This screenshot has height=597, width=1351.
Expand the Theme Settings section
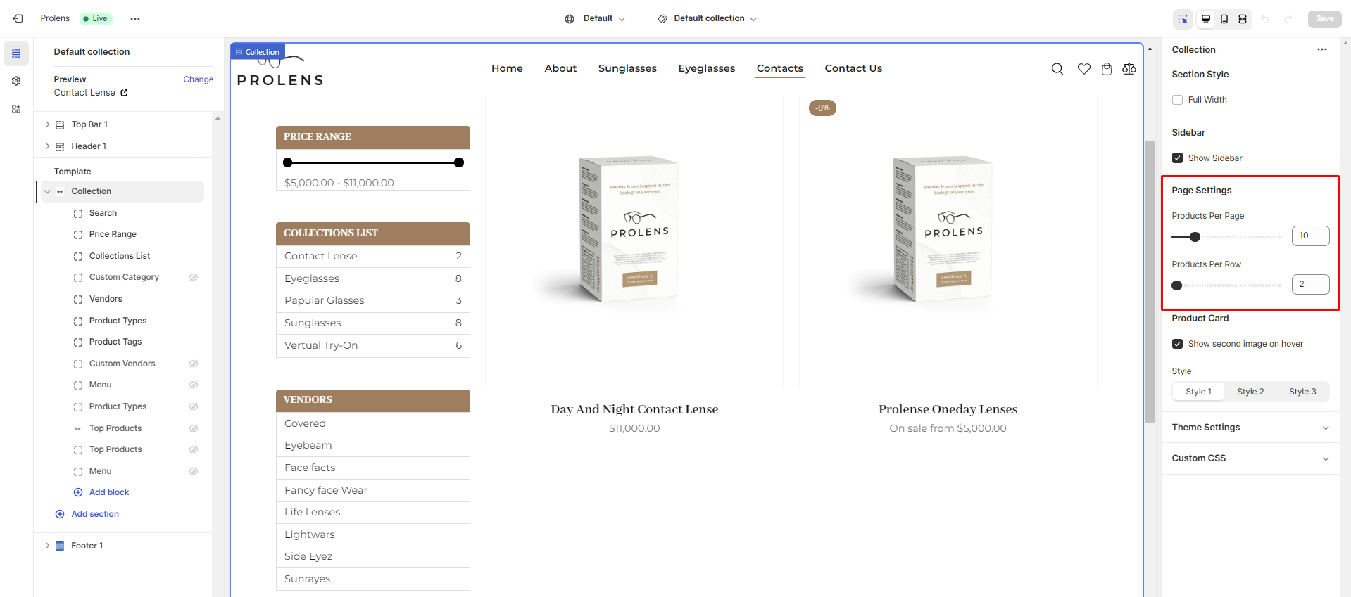pyautogui.click(x=1250, y=428)
